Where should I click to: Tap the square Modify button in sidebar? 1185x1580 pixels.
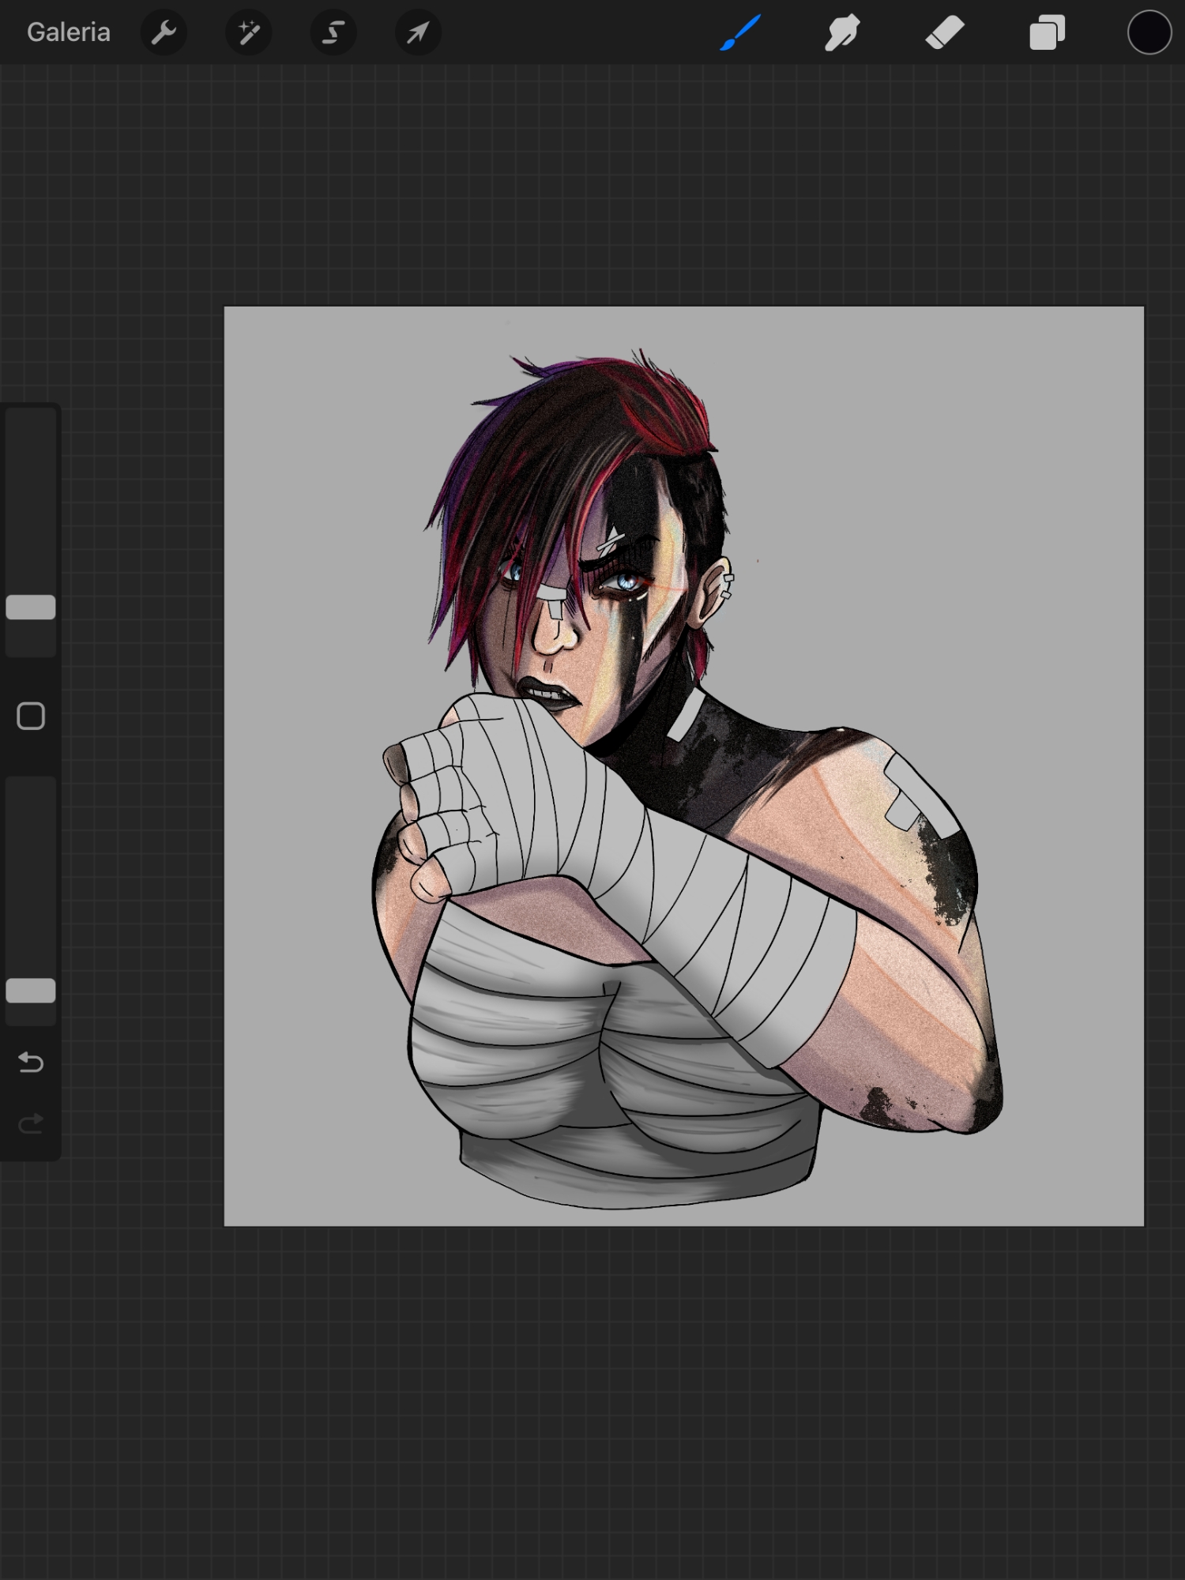click(31, 717)
